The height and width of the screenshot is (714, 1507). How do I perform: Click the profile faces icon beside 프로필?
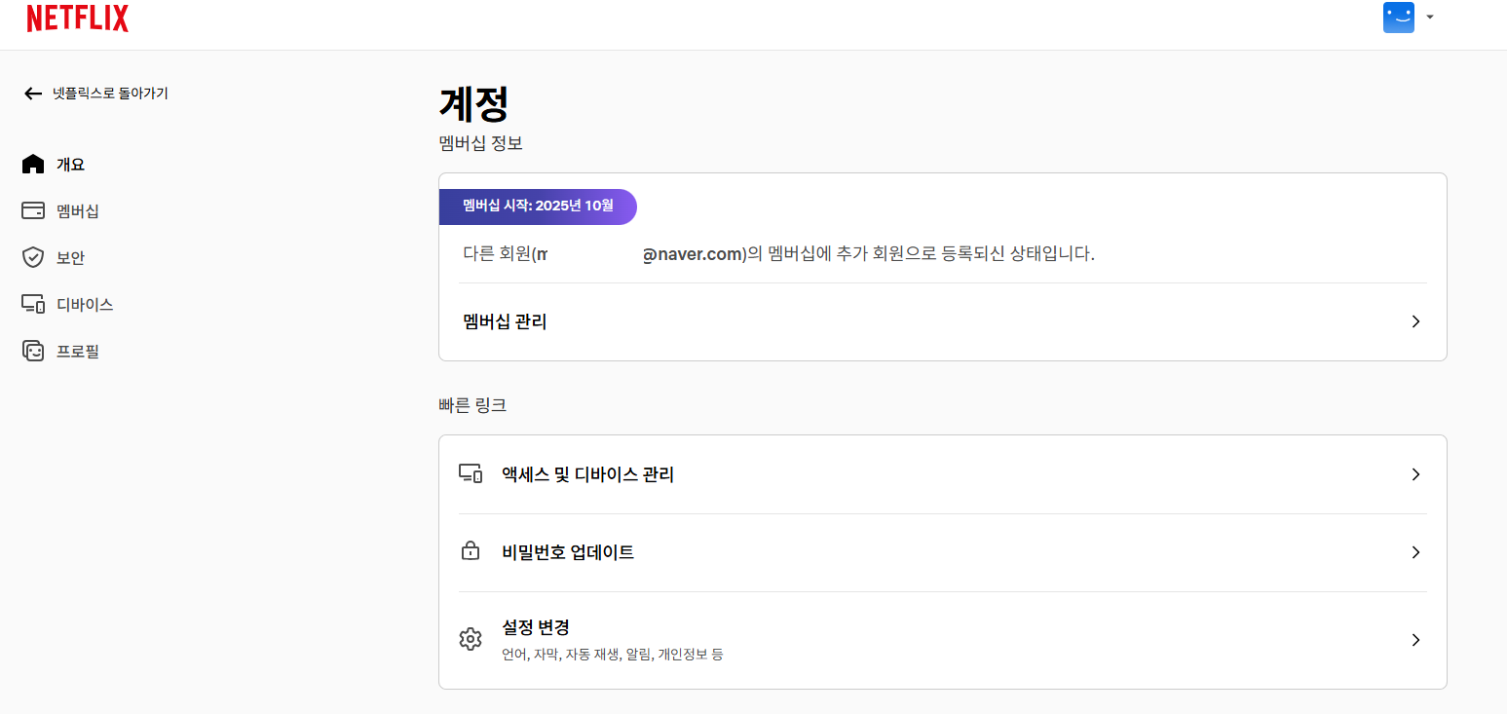coord(33,351)
